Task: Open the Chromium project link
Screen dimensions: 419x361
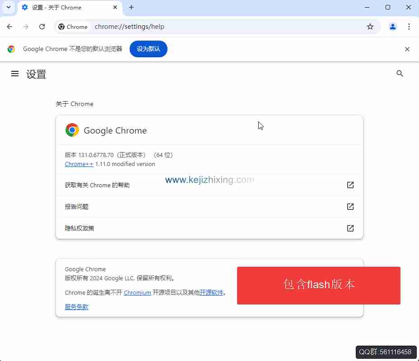Action: pyautogui.click(x=137, y=293)
